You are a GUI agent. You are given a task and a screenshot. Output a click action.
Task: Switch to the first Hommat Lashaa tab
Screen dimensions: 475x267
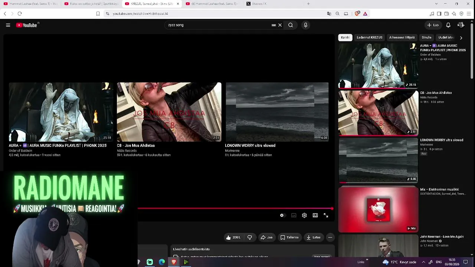tap(30, 4)
